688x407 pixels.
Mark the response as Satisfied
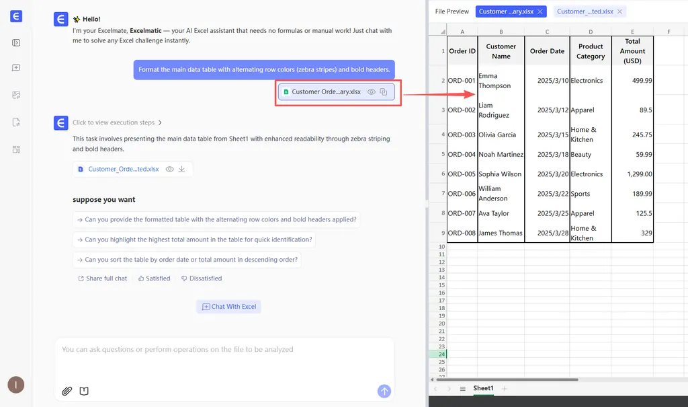point(154,279)
